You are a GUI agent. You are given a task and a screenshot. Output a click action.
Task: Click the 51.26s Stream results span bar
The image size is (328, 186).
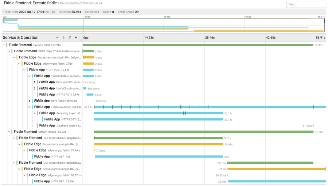point(203,132)
